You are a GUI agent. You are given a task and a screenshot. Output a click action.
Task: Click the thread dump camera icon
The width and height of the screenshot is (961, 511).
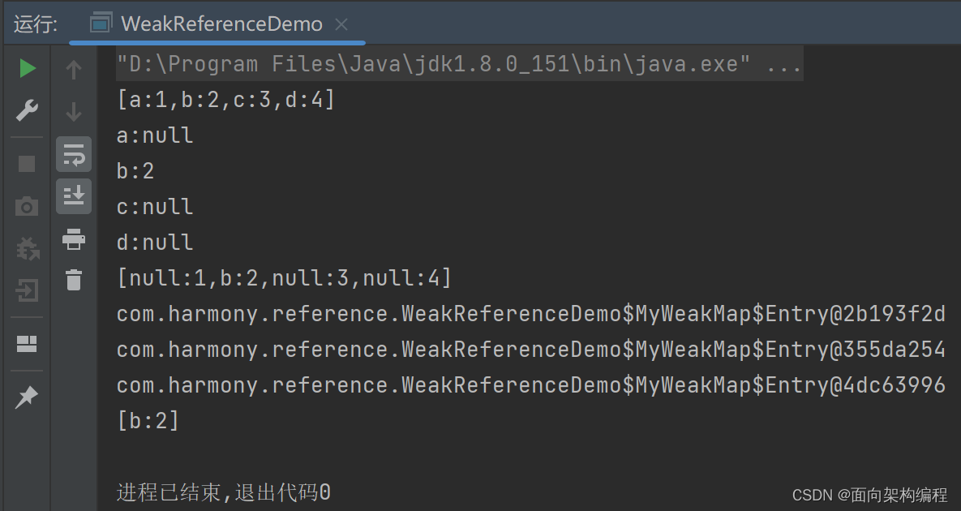(27, 207)
